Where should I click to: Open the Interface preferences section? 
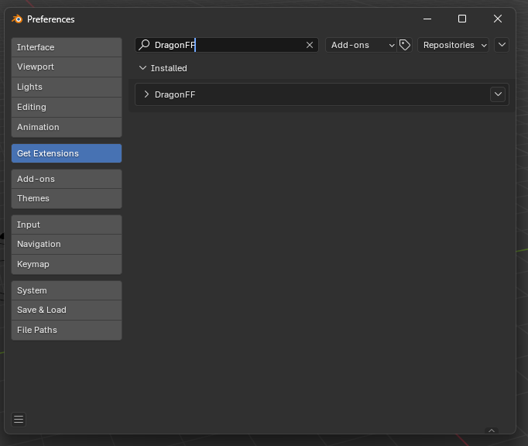(67, 47)
